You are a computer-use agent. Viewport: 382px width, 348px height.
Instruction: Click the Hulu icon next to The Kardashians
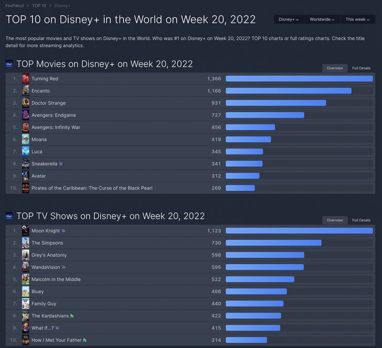pyautogui.click(x=72, y=316)
